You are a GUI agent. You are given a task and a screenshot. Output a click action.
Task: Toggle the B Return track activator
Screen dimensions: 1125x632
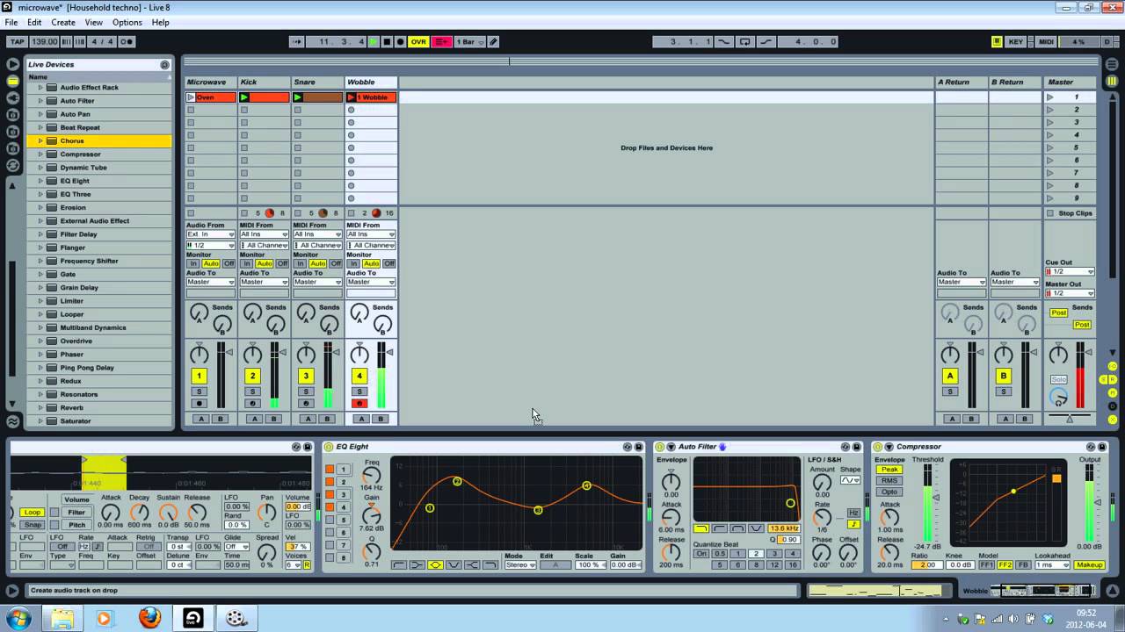(1004, 376)
